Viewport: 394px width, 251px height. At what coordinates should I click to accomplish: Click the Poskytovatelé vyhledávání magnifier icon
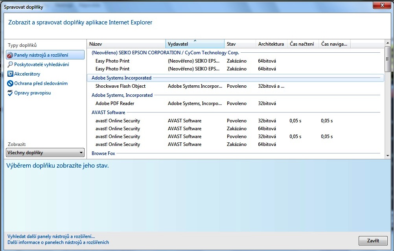coord(10,65)
